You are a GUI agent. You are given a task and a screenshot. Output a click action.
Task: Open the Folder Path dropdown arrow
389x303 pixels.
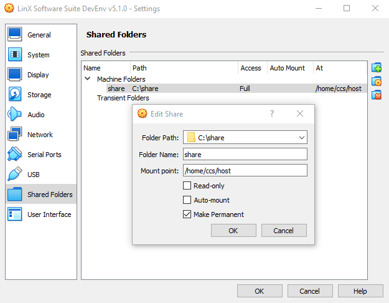[x=302, y=137]
